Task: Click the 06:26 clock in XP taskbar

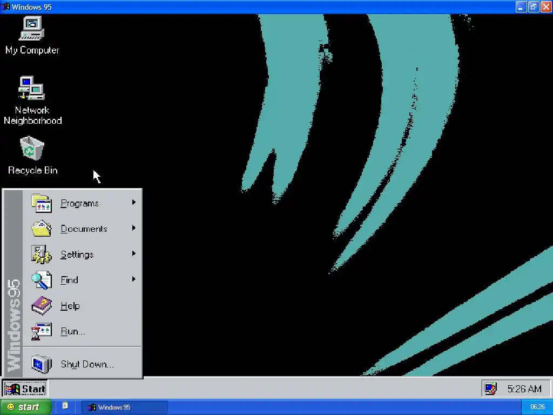Action: pos(537,407)
